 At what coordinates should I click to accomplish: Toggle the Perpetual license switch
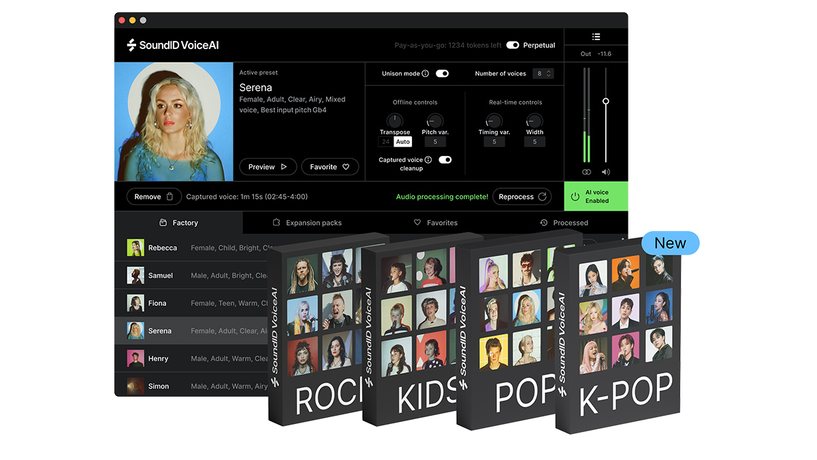click(x=513, y=45)
